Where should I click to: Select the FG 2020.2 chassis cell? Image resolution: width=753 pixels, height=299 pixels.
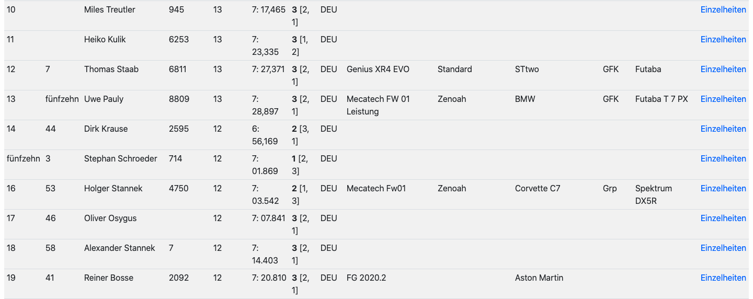pyautogui.click(x=366, y=278)
